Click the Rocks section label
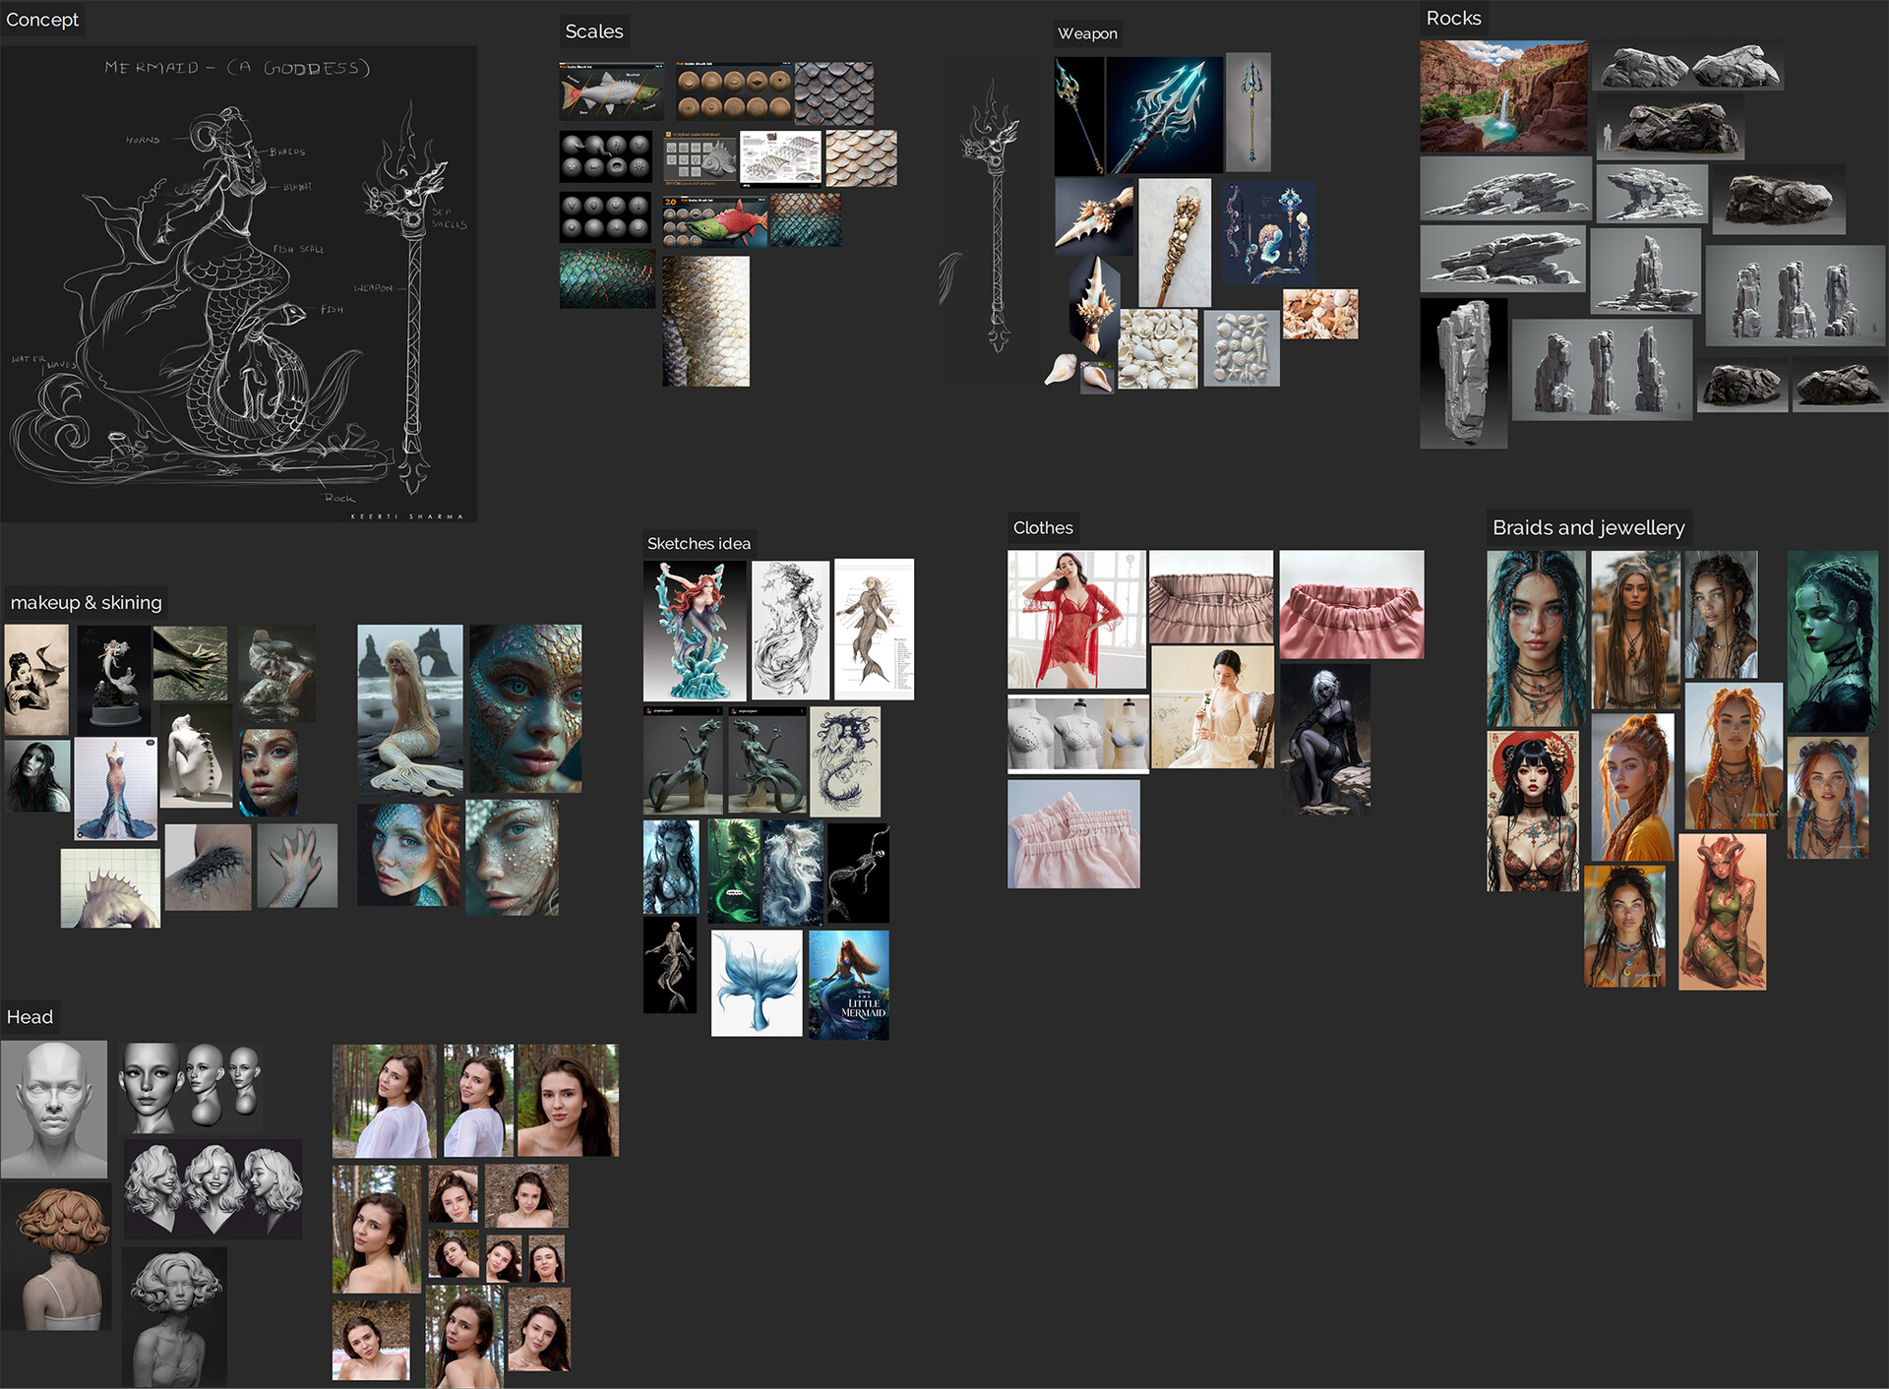 [x=1452, y=18]
